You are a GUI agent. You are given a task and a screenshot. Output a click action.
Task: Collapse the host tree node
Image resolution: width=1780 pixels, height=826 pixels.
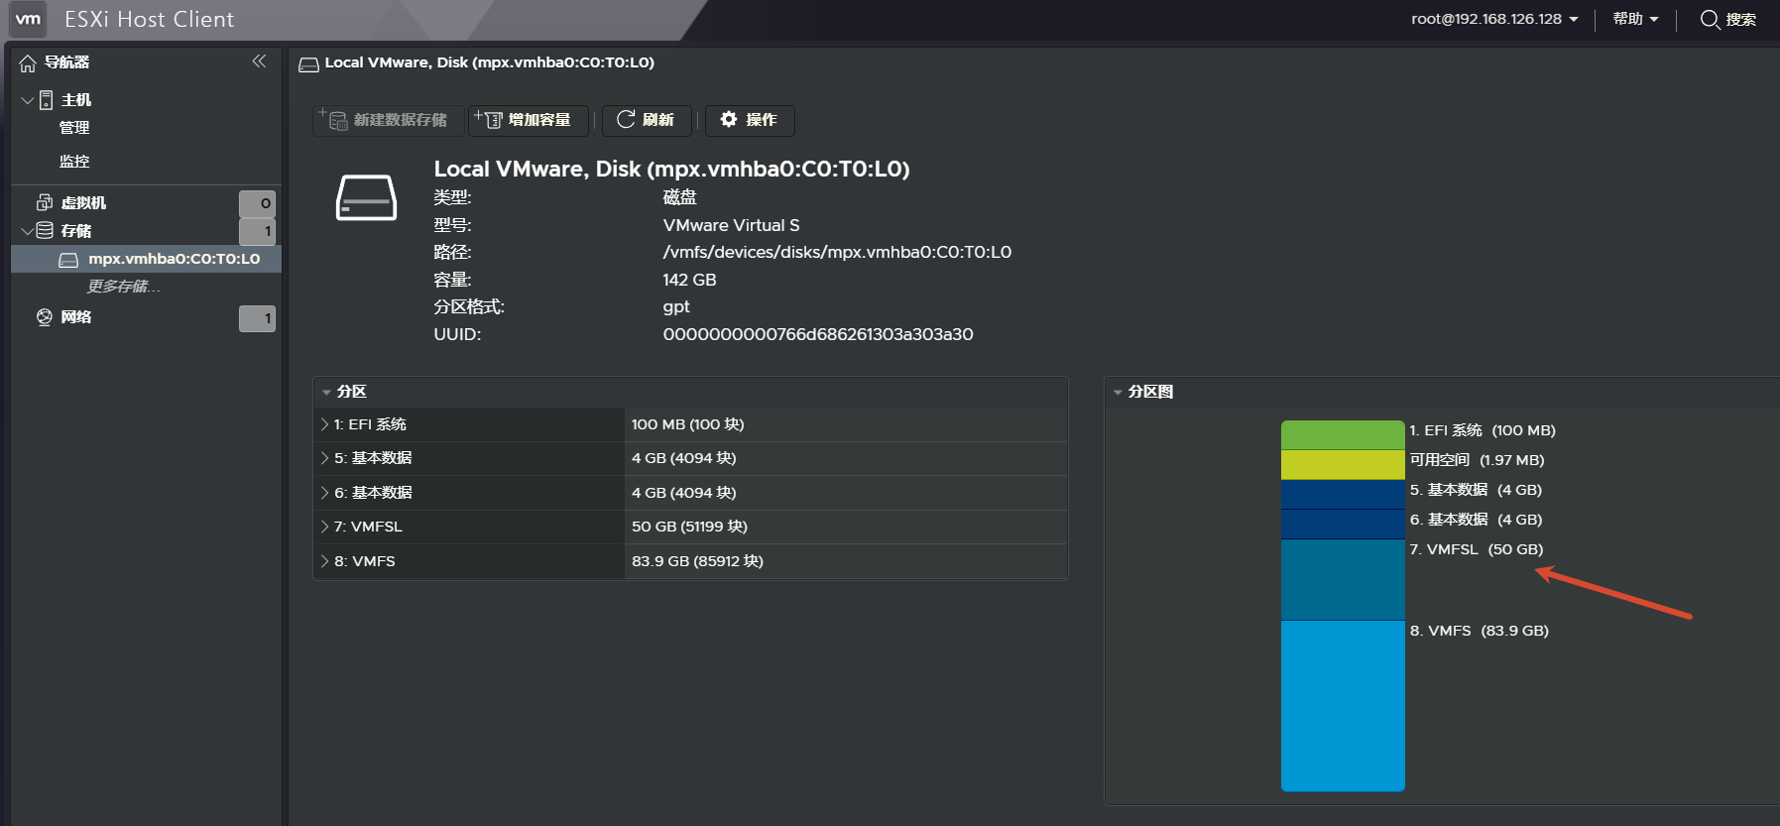point(28,100)
